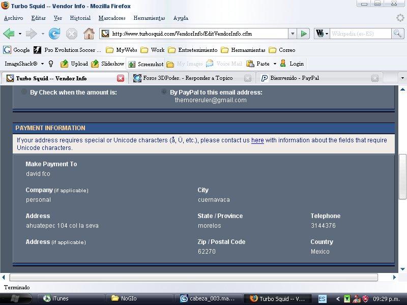Click the vertical scrollbar up arrow
This screenshot has width=407, height=305.
(x=402, y=89)
